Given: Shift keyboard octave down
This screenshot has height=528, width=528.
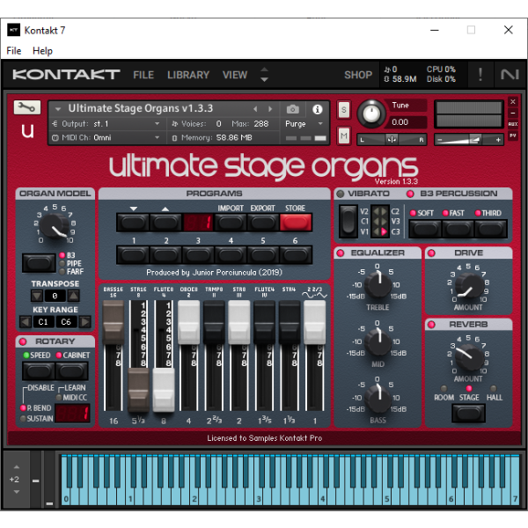Looking at the screenshot, I should (17, 492).
